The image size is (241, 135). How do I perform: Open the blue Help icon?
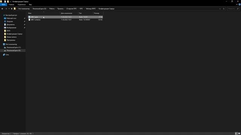coord(239,4)
